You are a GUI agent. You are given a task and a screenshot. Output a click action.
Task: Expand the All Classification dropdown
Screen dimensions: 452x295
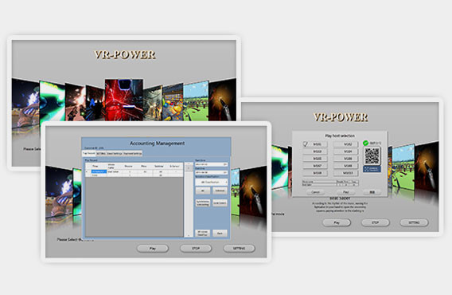(x=212, y=182)
